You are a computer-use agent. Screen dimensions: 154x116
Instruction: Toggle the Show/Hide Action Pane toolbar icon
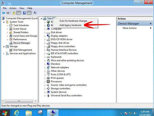click(29, 13)
